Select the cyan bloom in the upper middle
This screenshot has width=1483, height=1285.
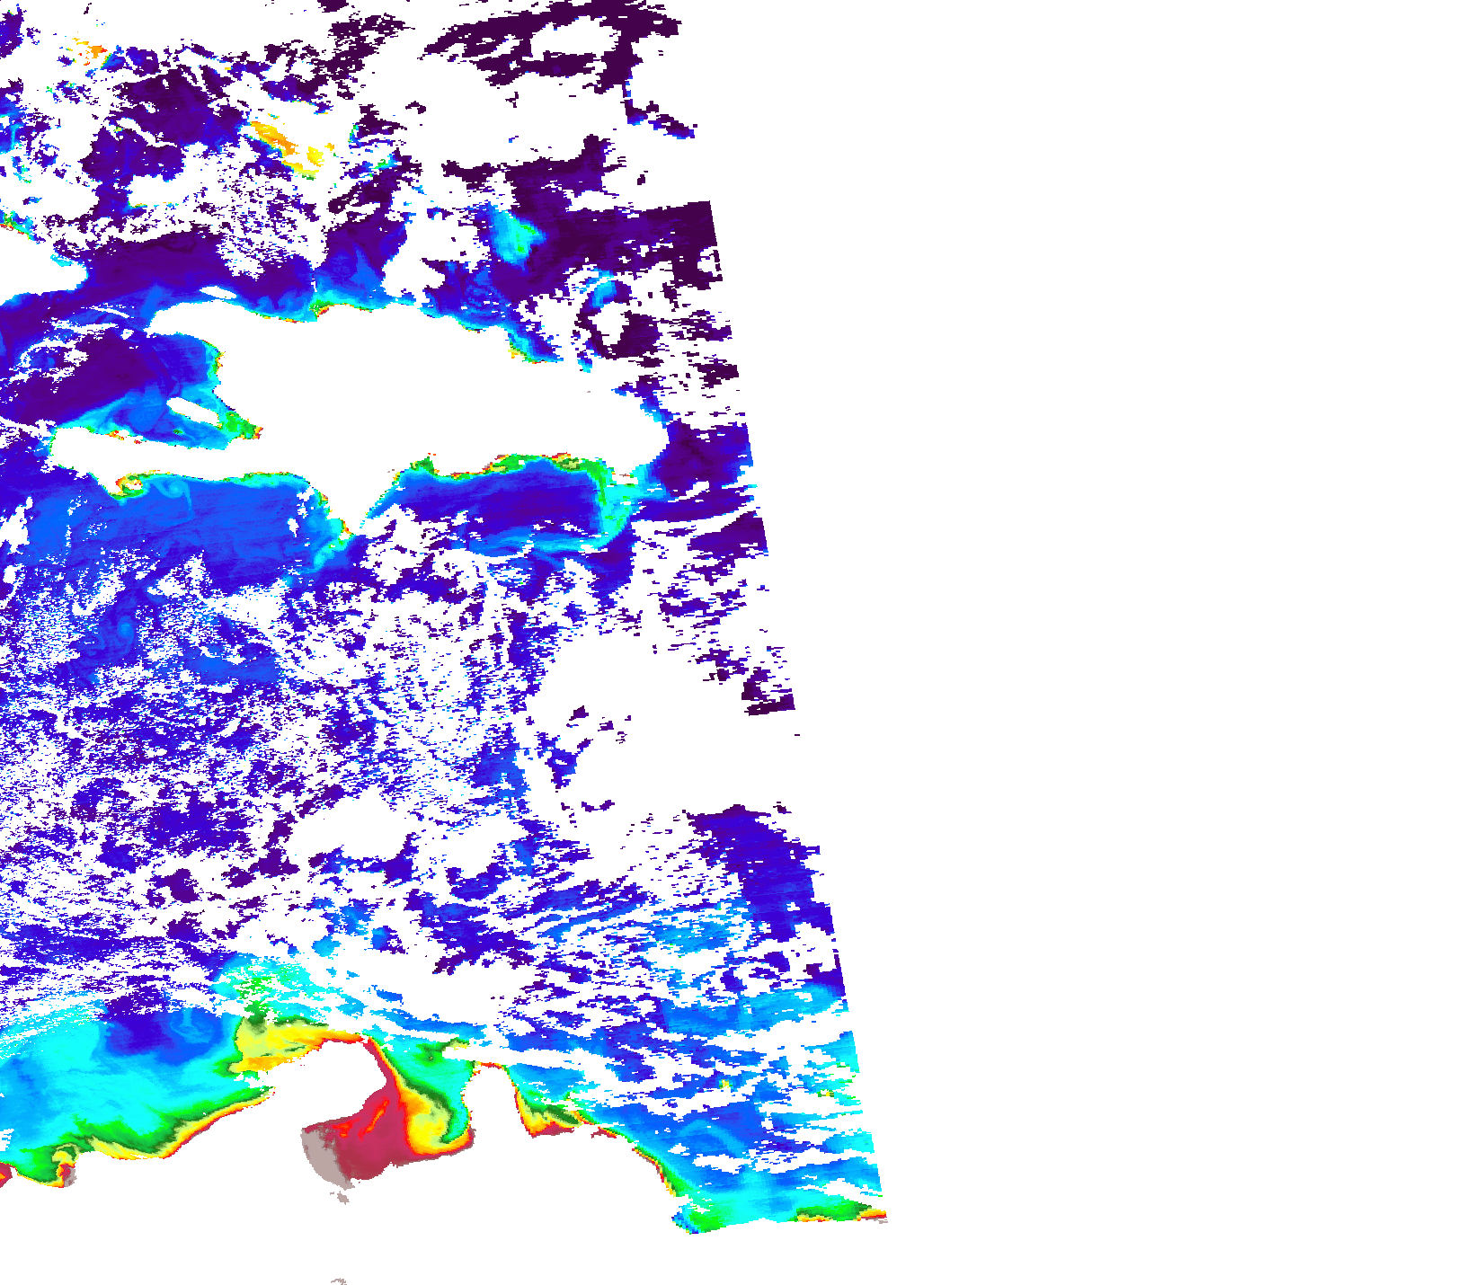514,235
